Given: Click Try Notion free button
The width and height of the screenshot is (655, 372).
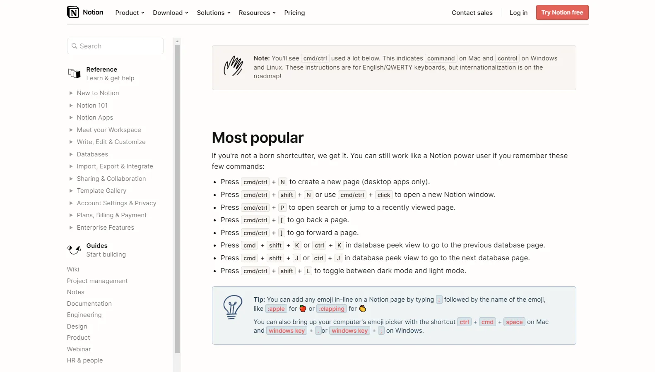Looking at the screenshot, I should point(562,12).
